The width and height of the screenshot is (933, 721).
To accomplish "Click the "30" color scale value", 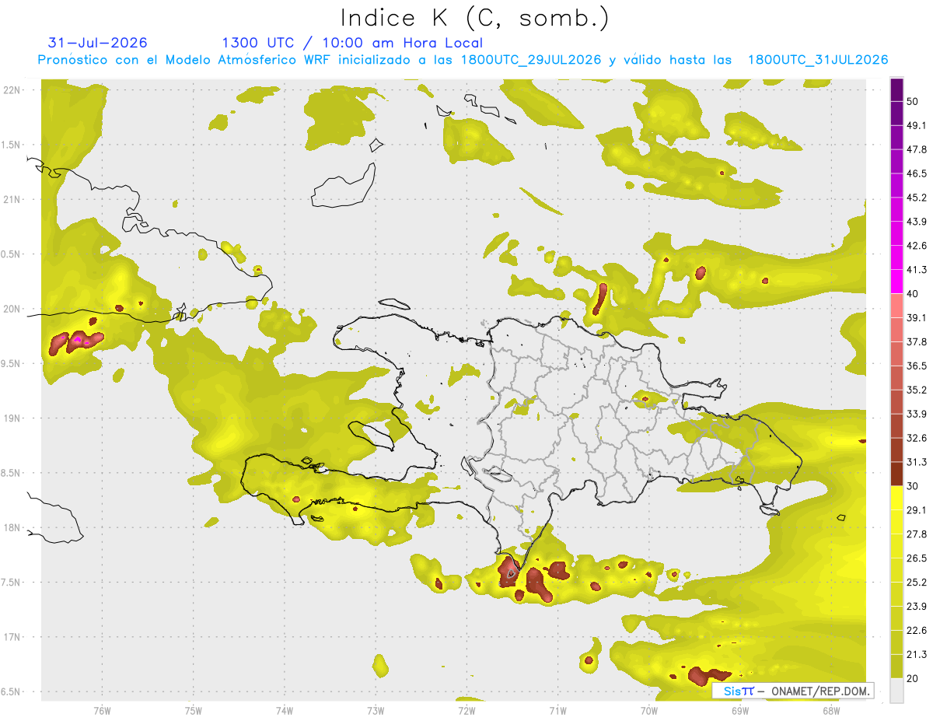I will (914, 486).
